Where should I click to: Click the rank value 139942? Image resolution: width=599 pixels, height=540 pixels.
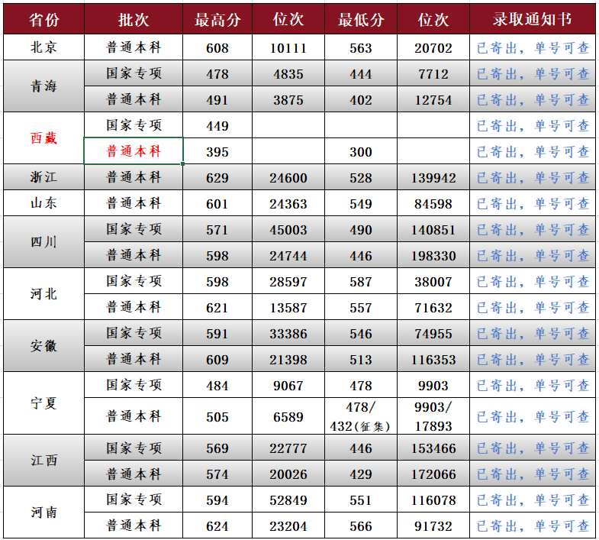(x=433, y=178)
